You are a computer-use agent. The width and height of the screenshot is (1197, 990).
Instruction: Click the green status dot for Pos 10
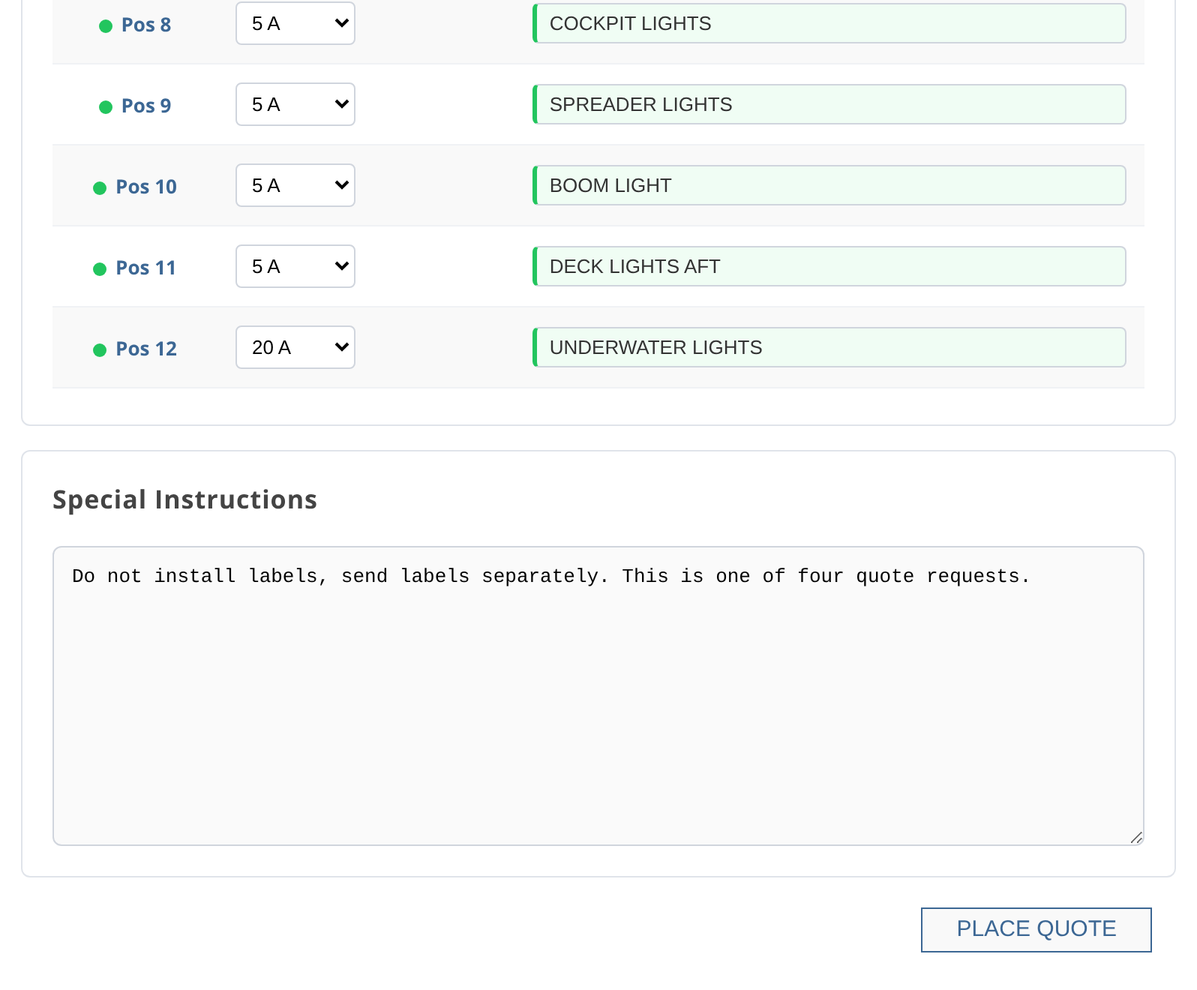click(x=100, y=188)
